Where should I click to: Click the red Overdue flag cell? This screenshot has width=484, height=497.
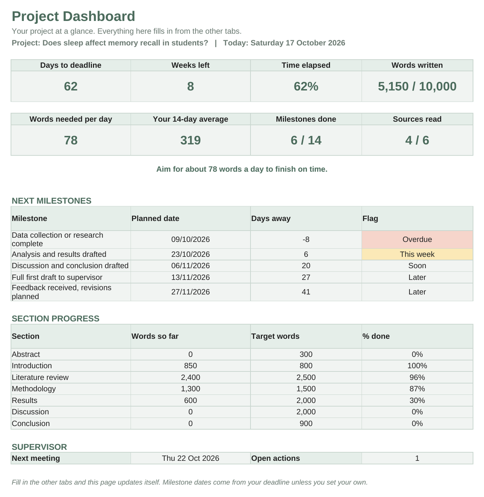click(x=417, y=239)
